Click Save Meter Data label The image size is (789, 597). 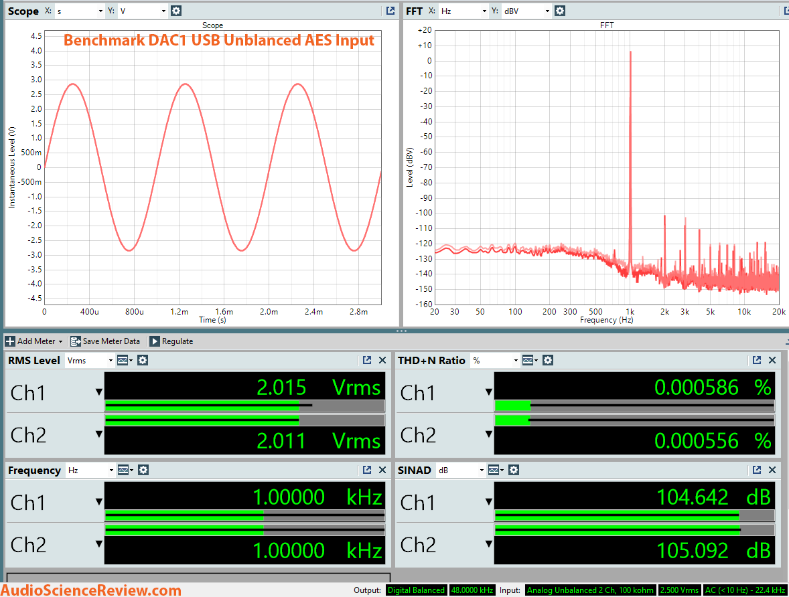tap(111, 341)
